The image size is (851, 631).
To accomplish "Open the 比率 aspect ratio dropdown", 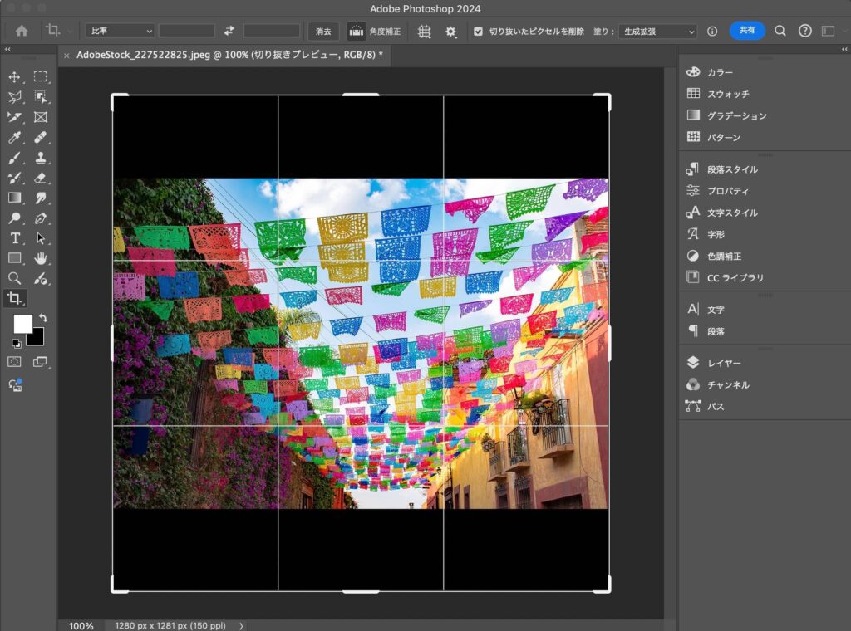I will (x=121, y=31).
